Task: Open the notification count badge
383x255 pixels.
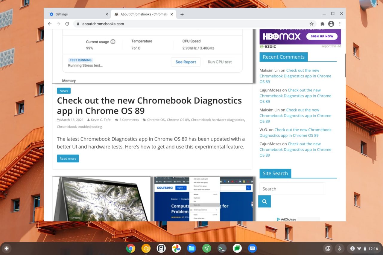Action: coord(352,248)
